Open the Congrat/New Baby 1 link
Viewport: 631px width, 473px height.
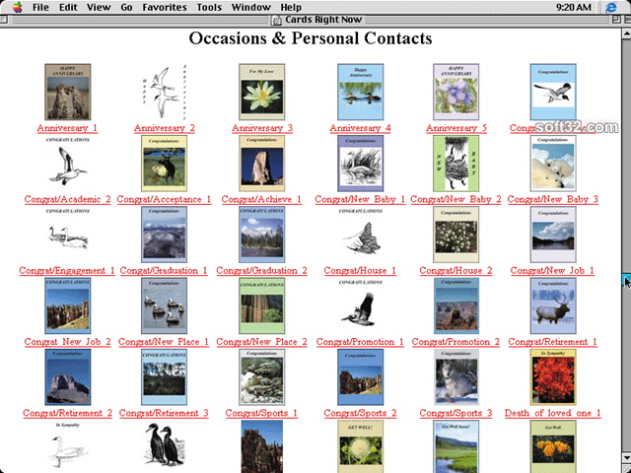coord(360,199)
